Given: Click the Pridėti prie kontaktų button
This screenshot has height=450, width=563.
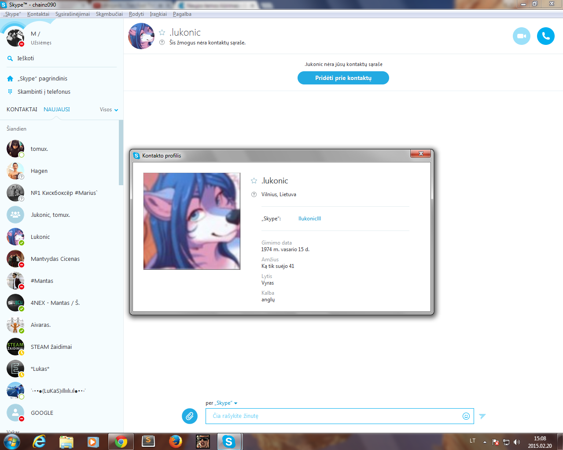Looking at the screenshot, I should [x=343, y=78].
